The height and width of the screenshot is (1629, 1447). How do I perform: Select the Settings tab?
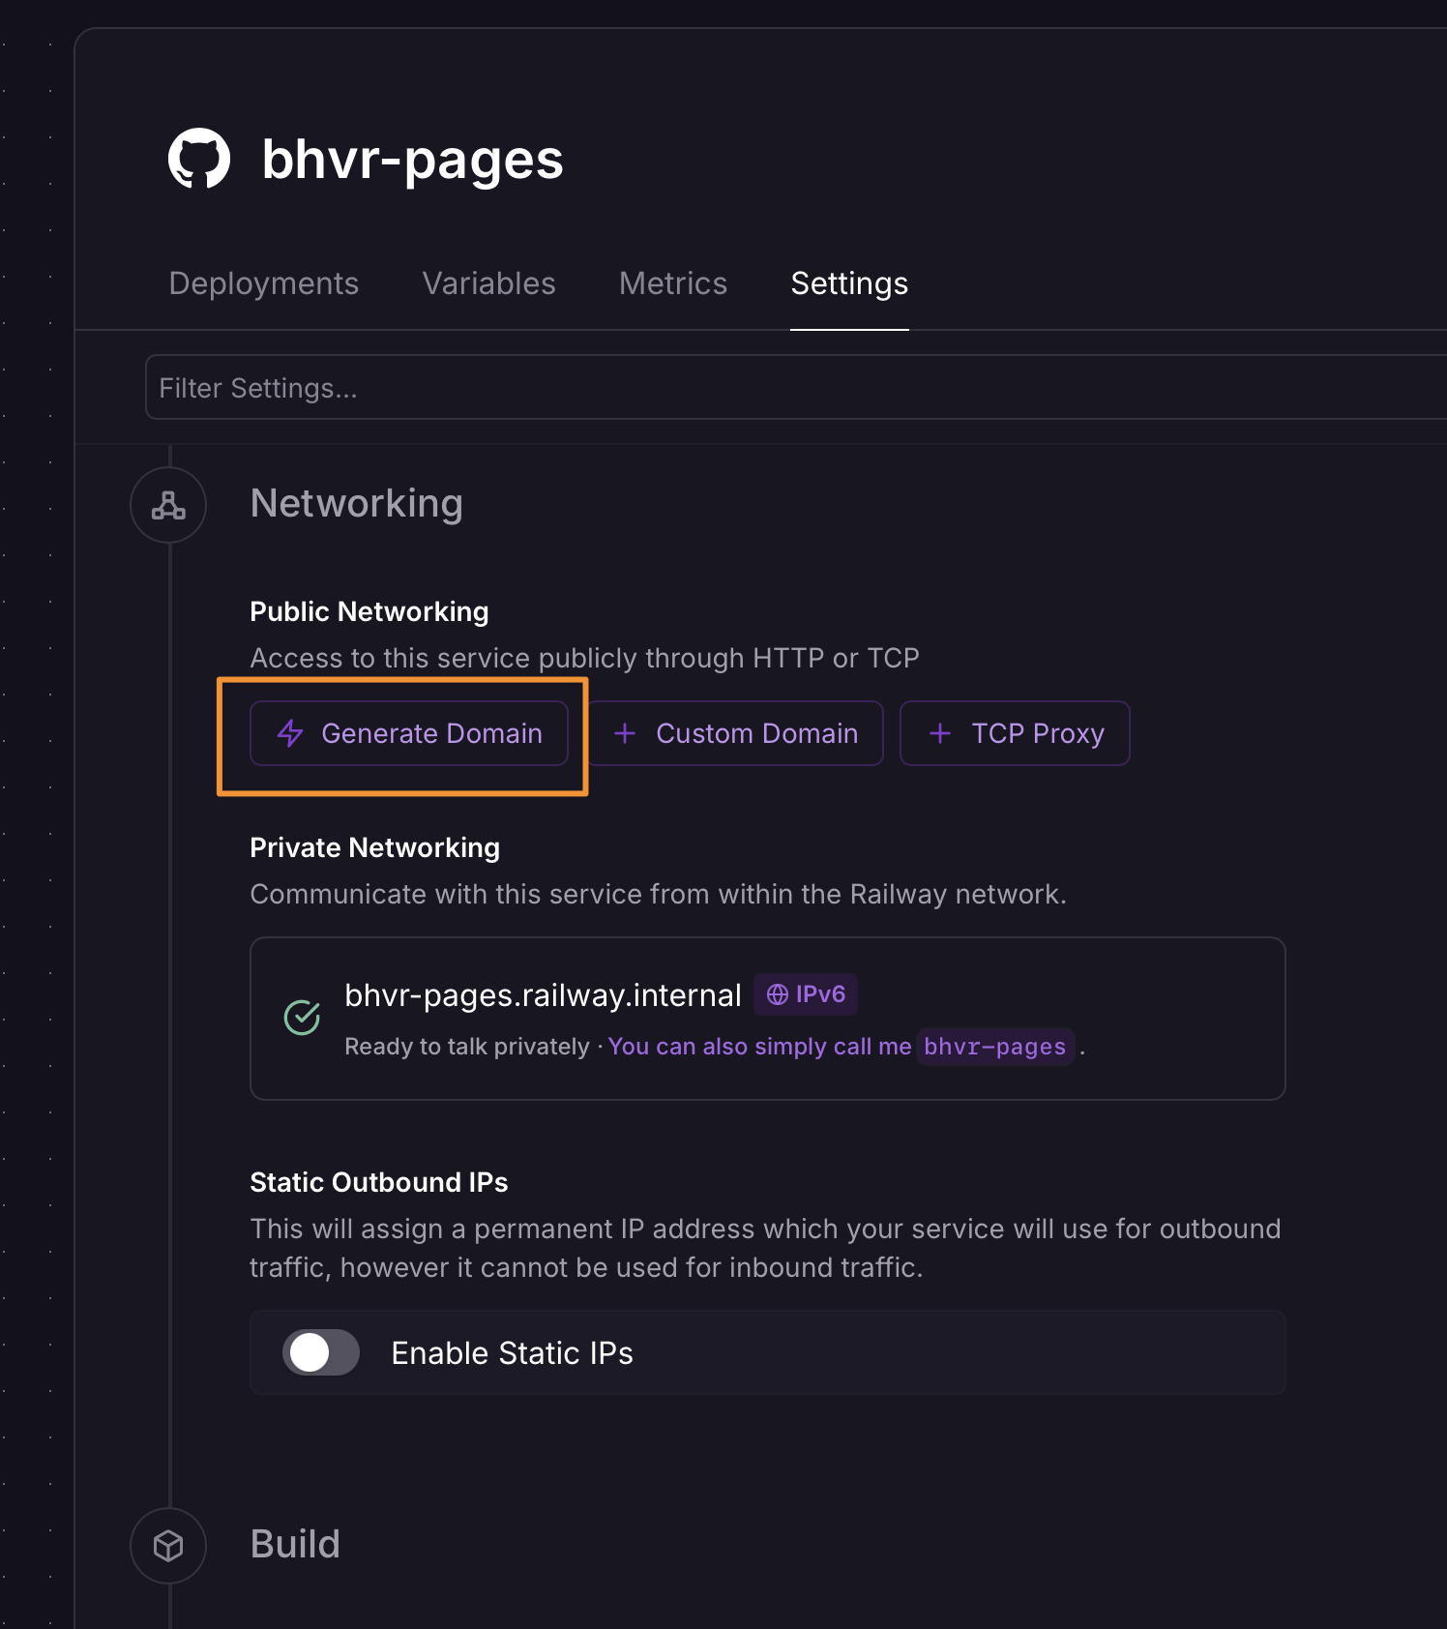[x=849, y=283]
